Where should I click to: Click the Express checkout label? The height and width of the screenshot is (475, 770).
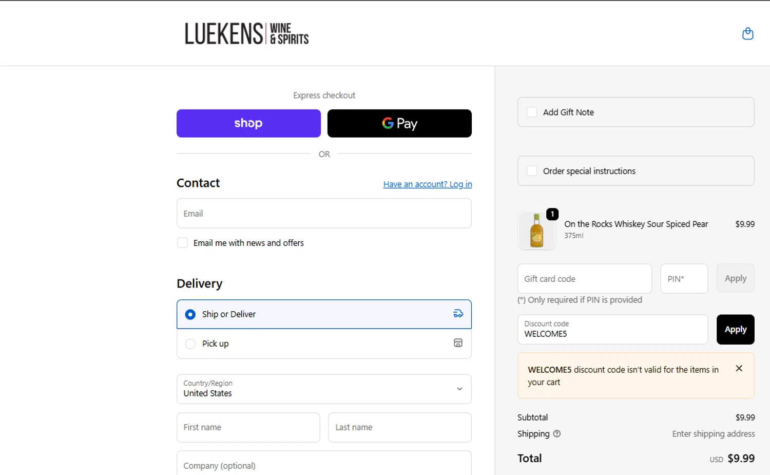[x=324, y=96]
